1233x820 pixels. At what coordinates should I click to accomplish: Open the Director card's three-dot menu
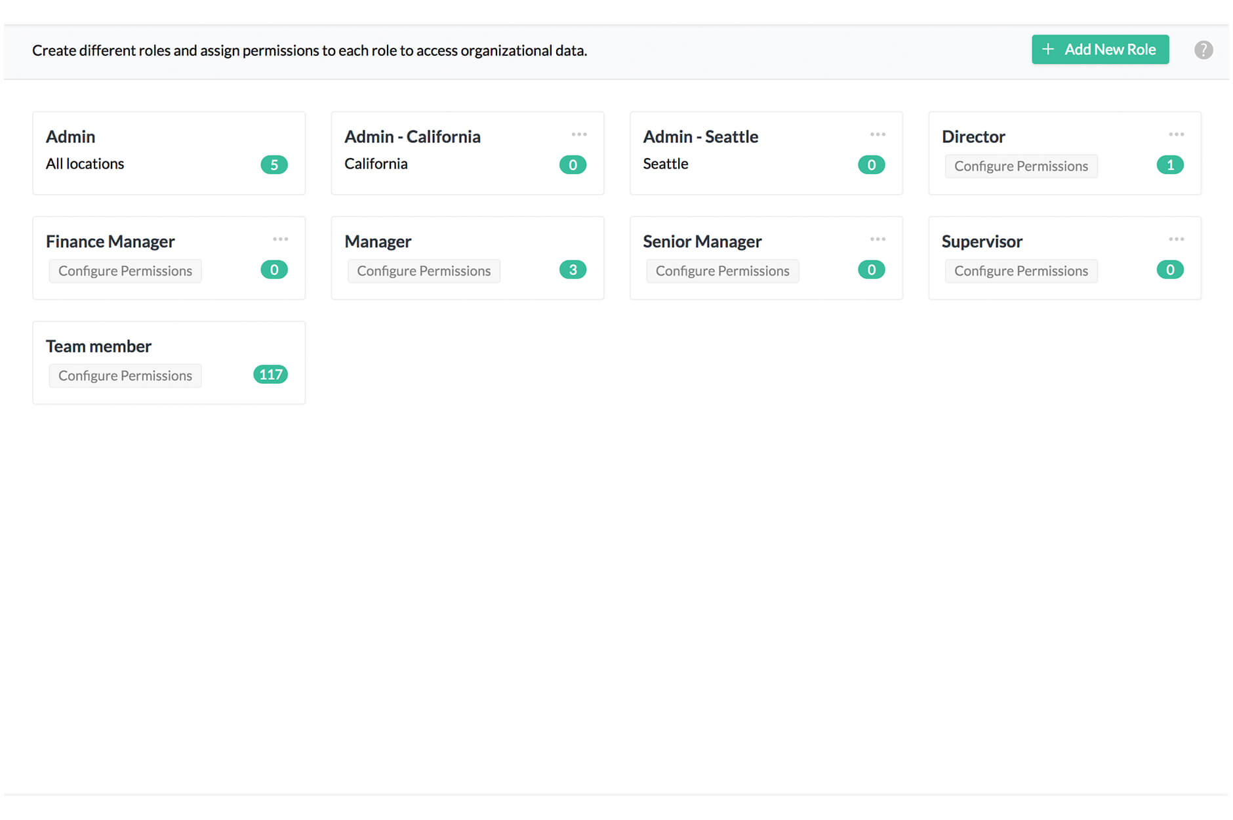click(x=1176, y=134)
